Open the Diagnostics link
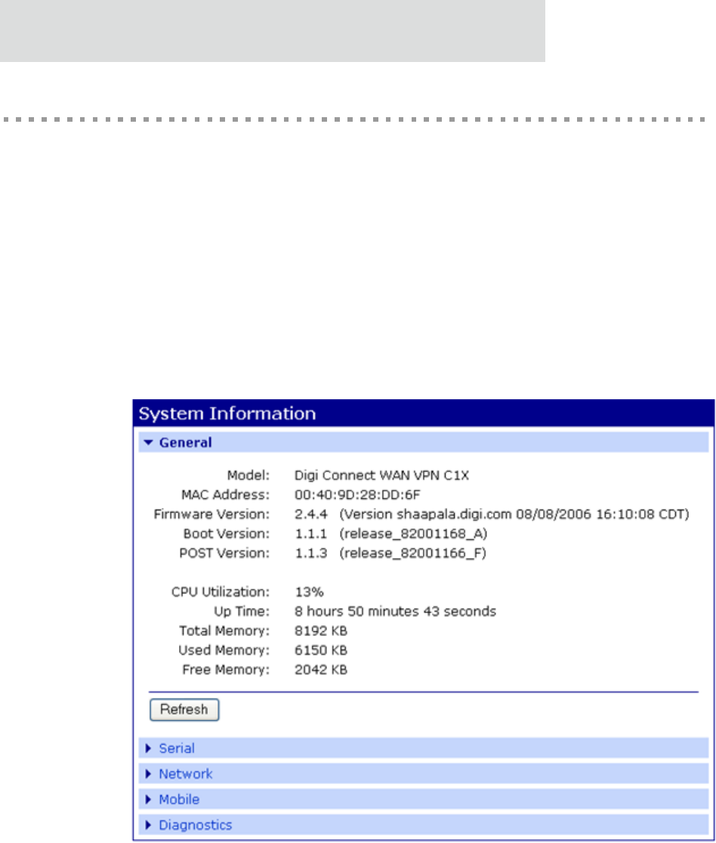The height and width of the screenshot is (843, 716). pos(196,825)
